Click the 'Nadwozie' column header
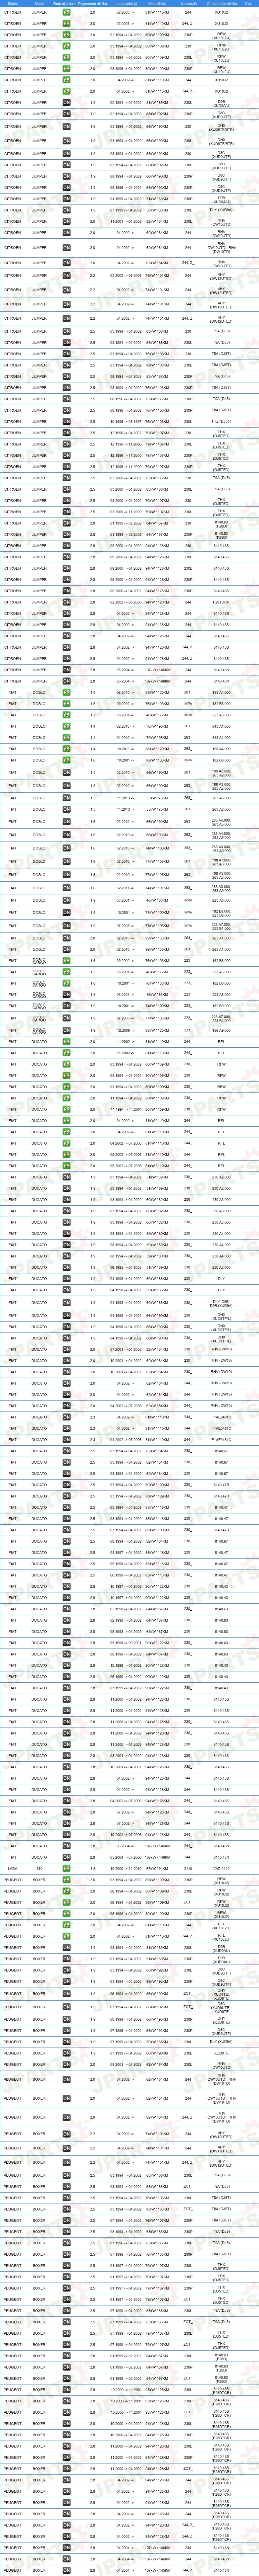 point(188,4)
